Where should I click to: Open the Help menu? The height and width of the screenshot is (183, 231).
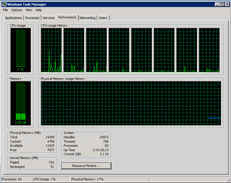tap(39, 10)
